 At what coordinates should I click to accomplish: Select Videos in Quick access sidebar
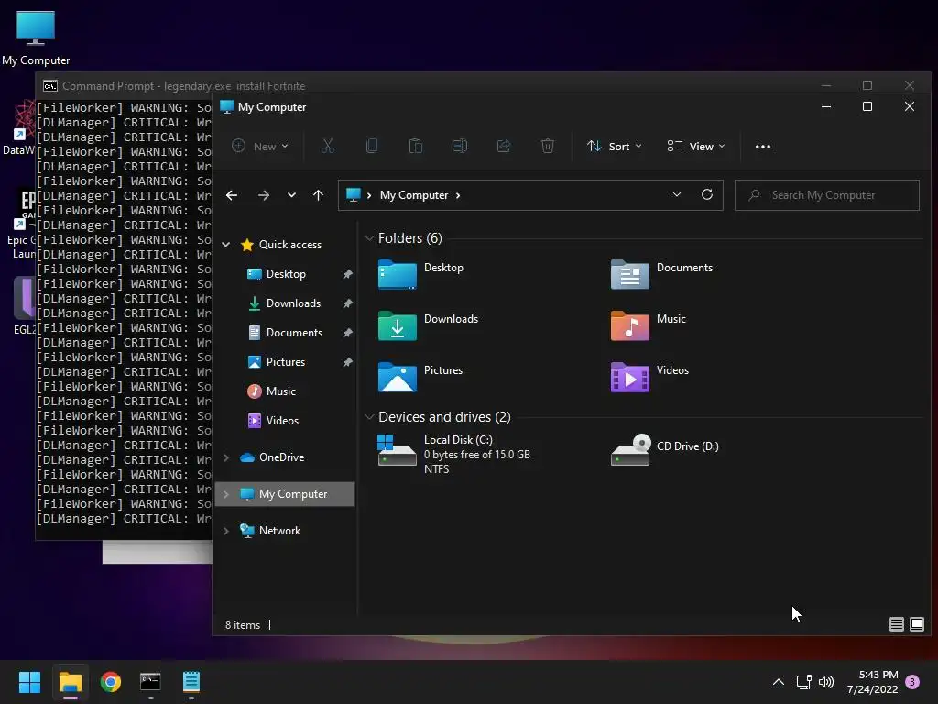point(282,420)
